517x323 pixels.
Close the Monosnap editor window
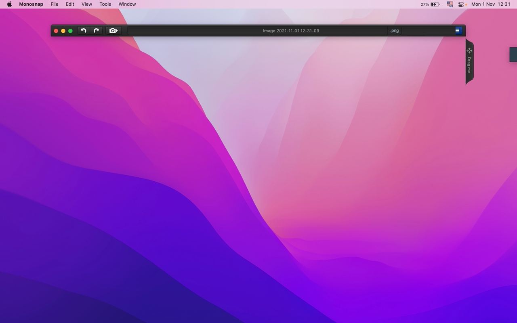click(x=56, y=31)
